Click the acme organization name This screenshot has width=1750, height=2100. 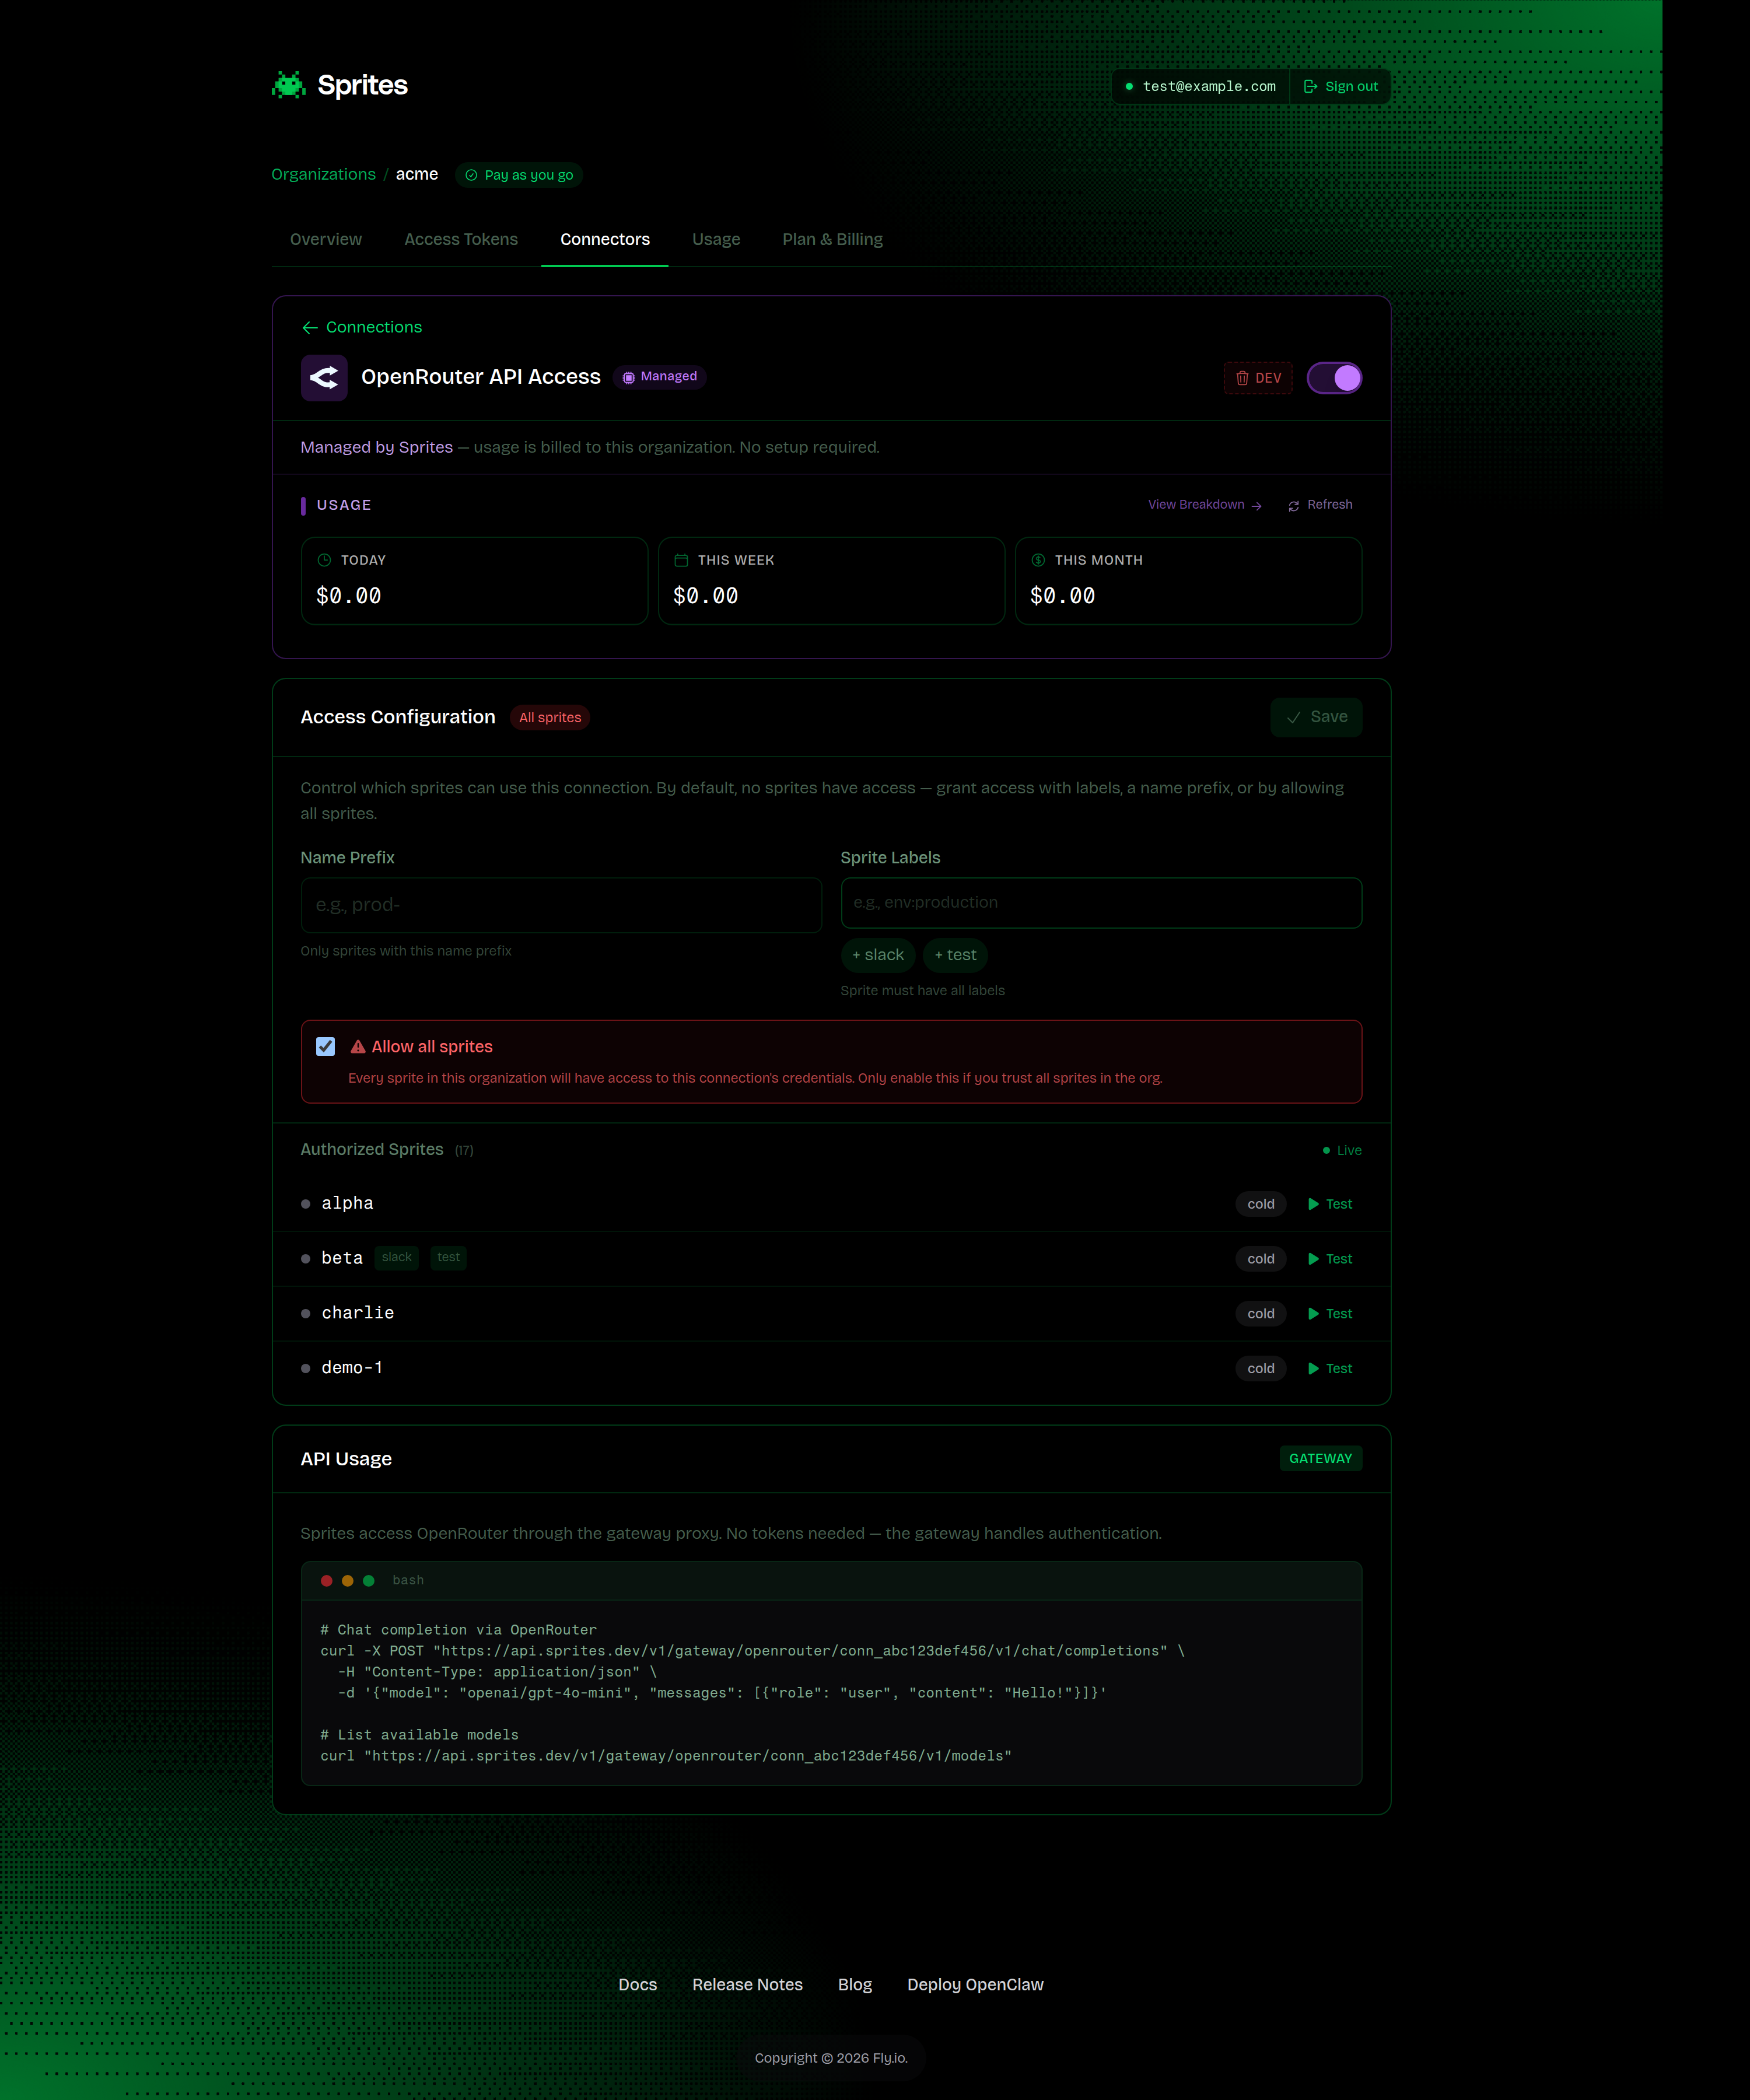[x=417, y=174]
